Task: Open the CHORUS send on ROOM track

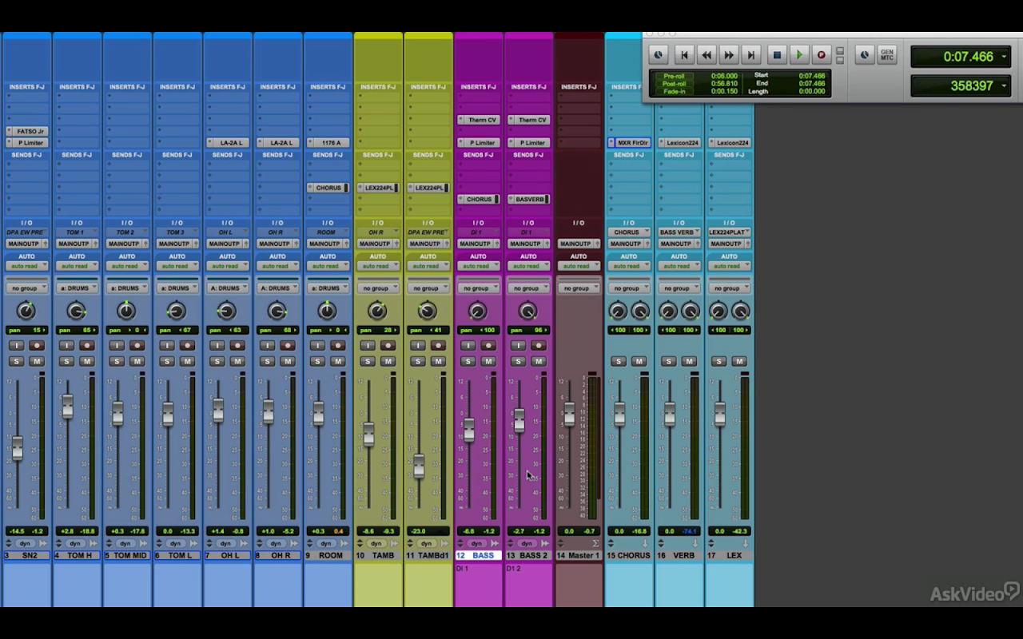Action: pos(328,189)
